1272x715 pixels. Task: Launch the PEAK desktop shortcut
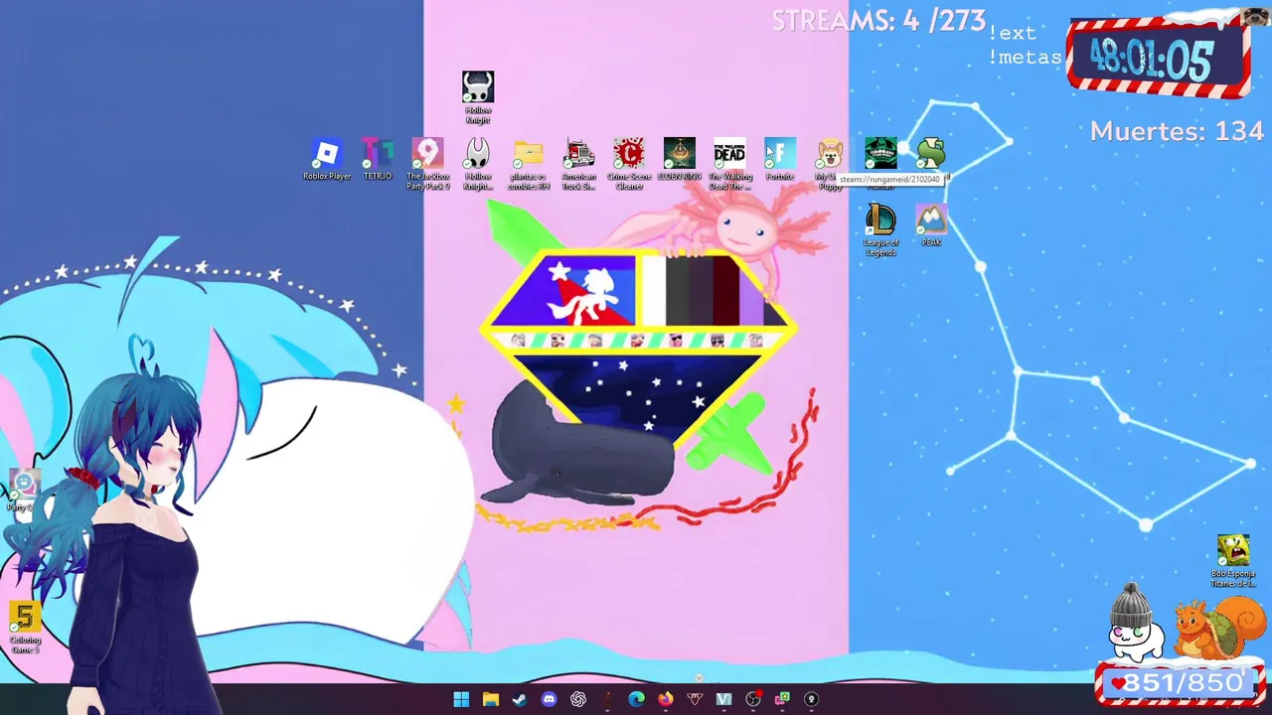click(x=931, y=225)
